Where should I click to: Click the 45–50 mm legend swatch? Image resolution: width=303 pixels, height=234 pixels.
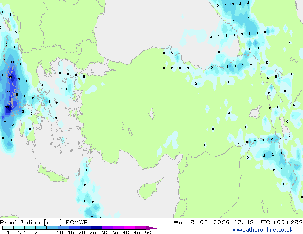coord(141,228)
